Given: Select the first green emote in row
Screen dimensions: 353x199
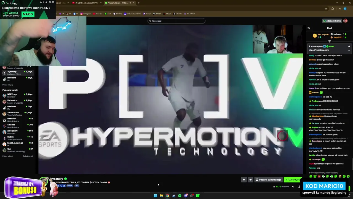Looking at the screenshot, I should click(311, 176).
